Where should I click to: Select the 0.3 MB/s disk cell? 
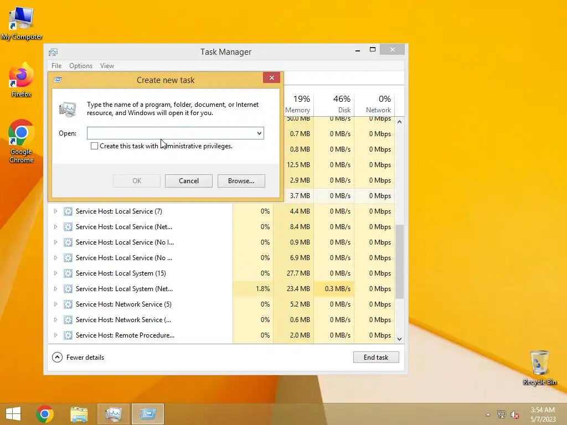pyautogui.click(x=334, y=289)
